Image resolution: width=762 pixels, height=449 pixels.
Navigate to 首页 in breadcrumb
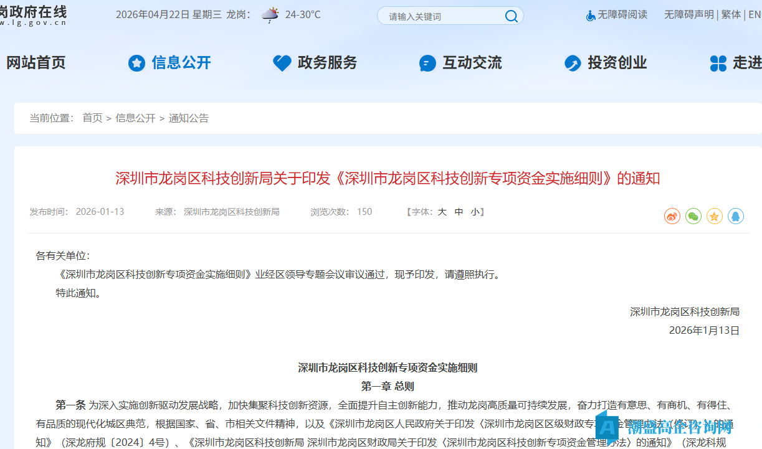[x=92, y=117]
